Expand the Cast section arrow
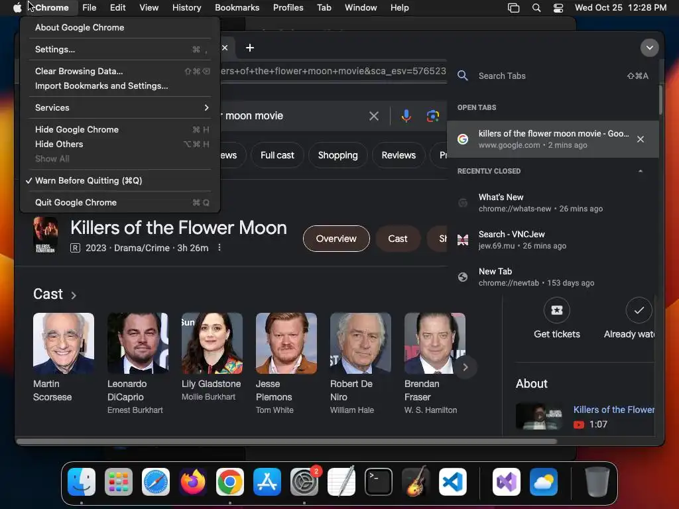 (74, 295)
